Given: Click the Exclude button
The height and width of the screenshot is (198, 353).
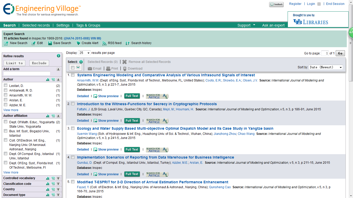Looking at the screenshot, I should point(39,63).
